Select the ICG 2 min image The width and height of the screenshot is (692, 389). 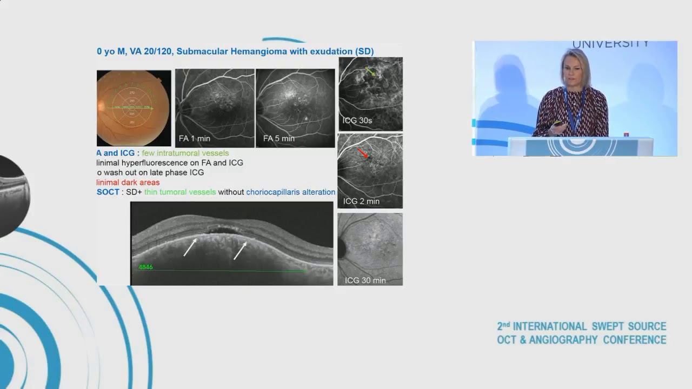click(370, 171)
